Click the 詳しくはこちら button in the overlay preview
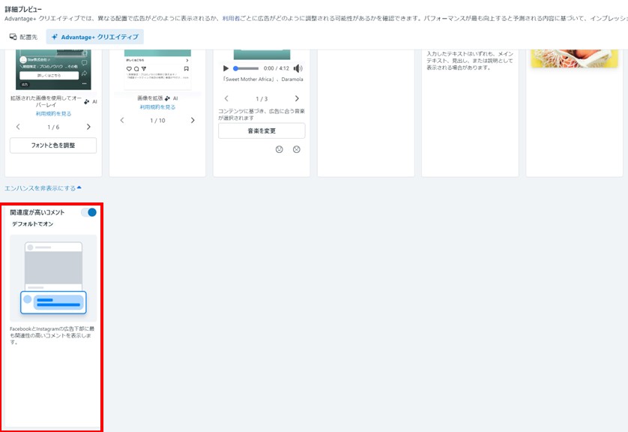Viewport: 628px width, 432px height. (49, 75)
